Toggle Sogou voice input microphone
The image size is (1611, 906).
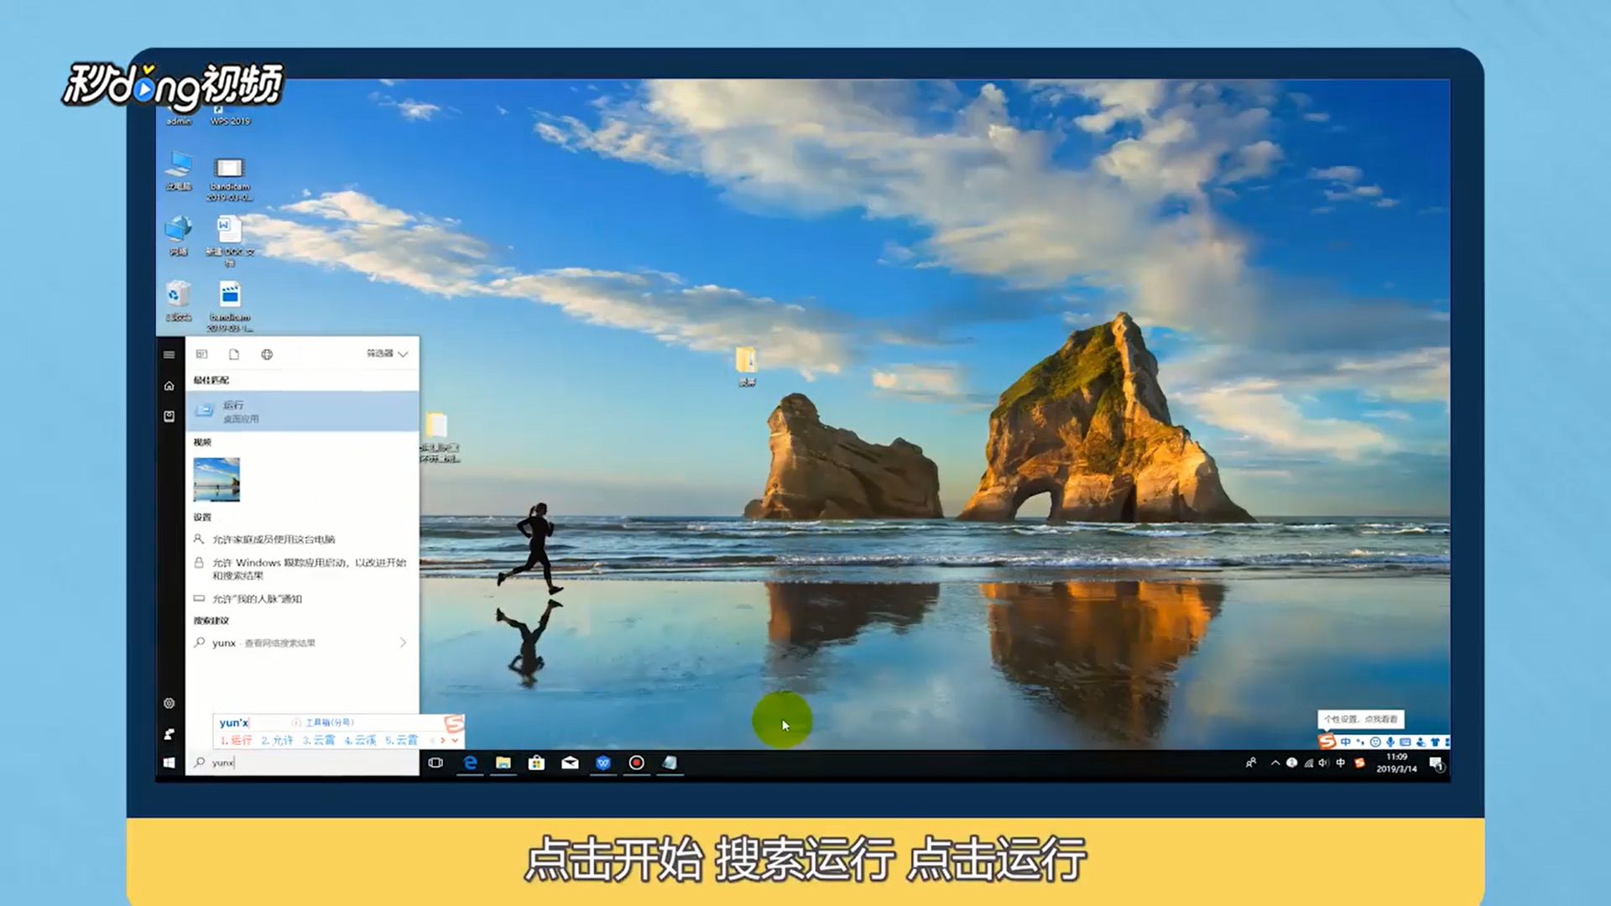(x=1390, y=742)
